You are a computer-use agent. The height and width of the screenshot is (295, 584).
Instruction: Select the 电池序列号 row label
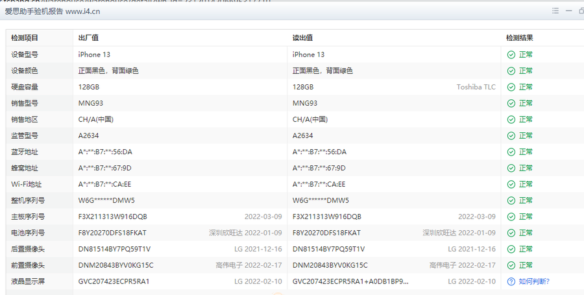tap(28, 233)
